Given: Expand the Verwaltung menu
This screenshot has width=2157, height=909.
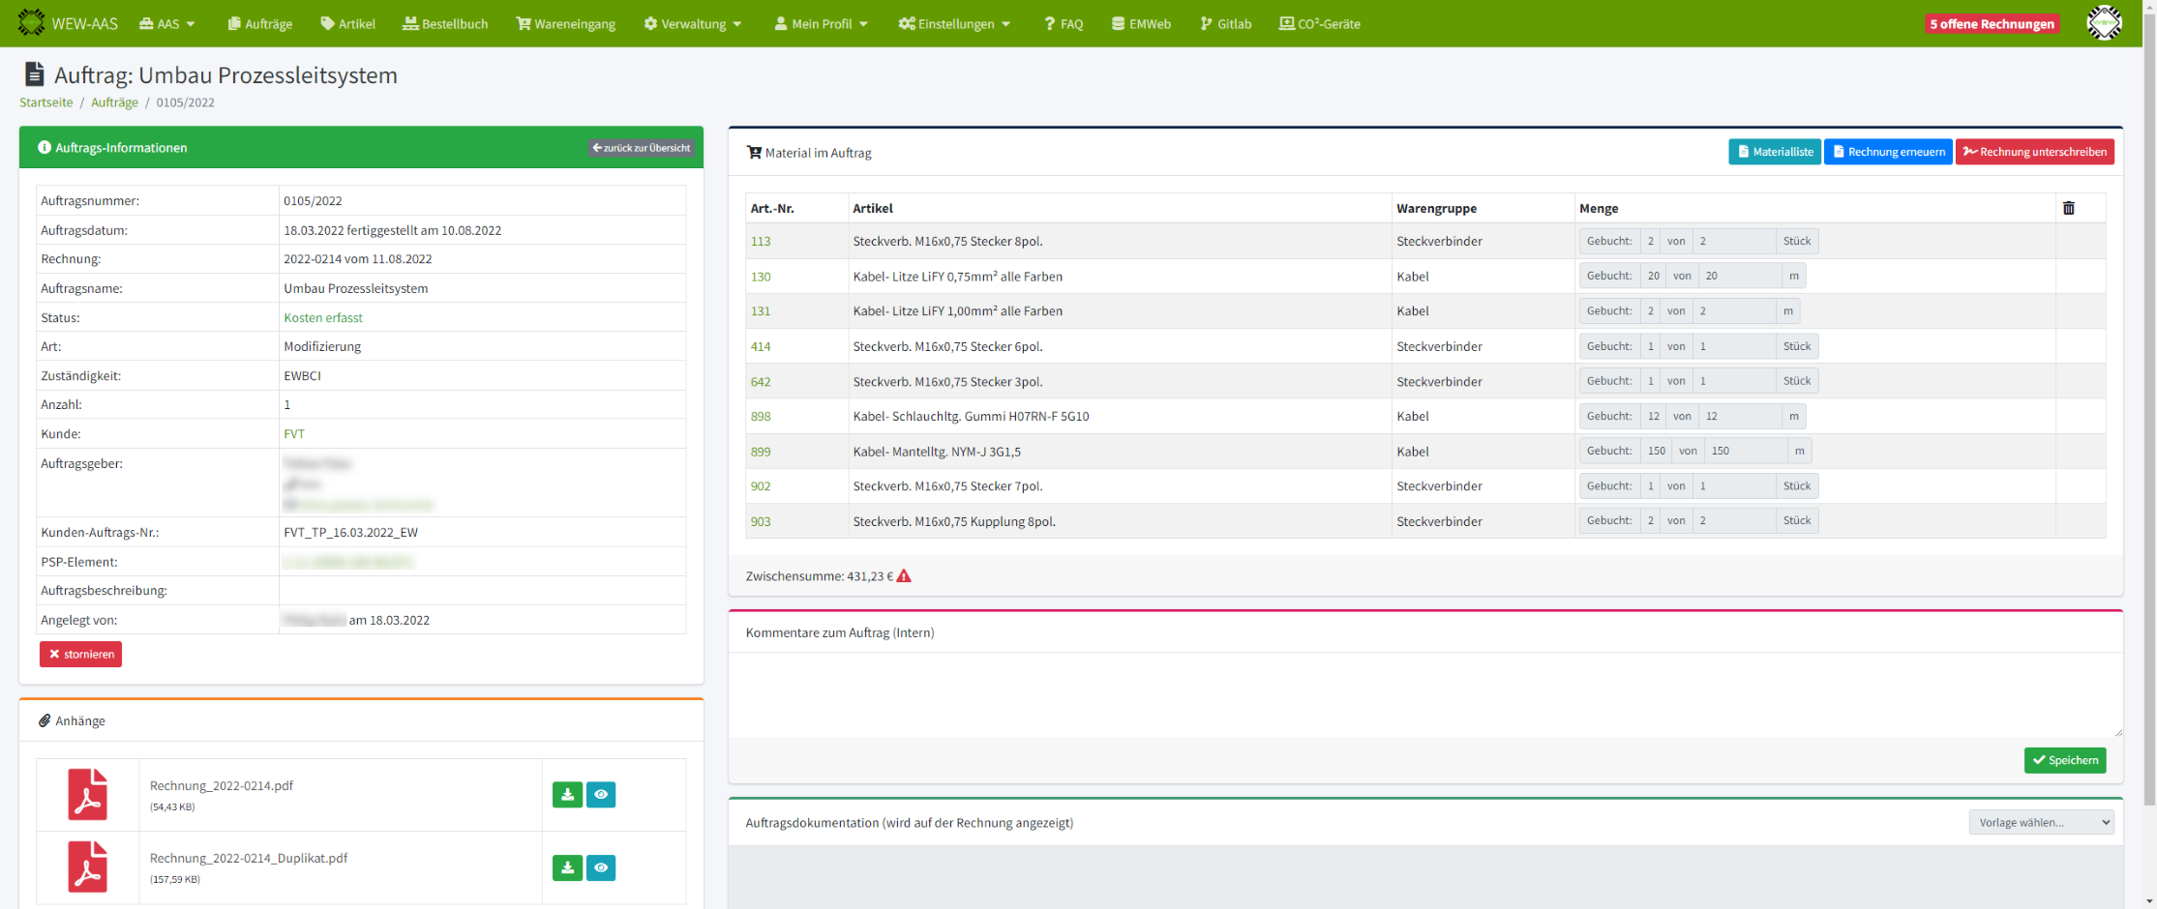Looking at the screenshot, I should tap(693, 23).
